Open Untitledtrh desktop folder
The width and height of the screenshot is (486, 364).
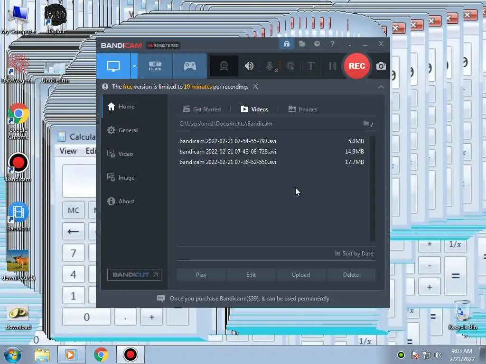55,73
